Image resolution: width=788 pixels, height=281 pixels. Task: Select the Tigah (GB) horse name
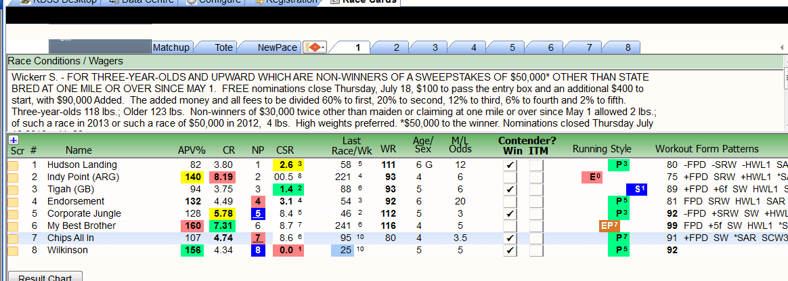point(71,189)
